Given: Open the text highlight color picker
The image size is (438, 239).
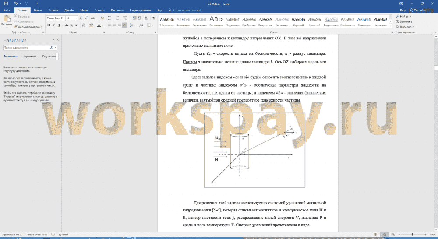Looking at the screenshot, I should (x=95, y=25).
